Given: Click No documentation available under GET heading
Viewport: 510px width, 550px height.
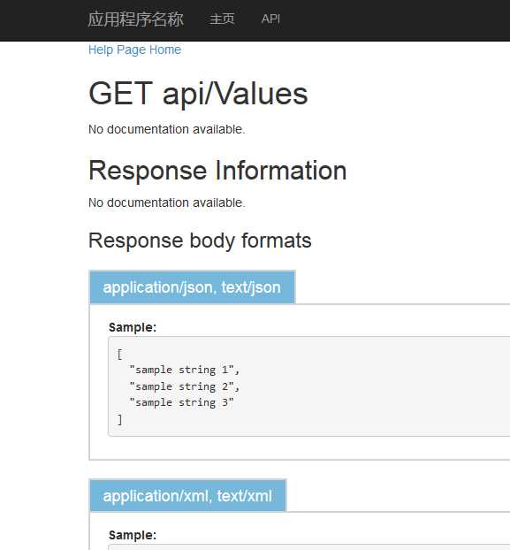Looking at the screenshot, I should click(x=166, y=129).
